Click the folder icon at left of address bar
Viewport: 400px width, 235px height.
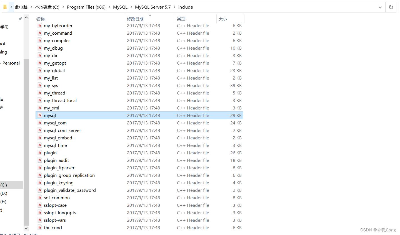pos(4,7)
